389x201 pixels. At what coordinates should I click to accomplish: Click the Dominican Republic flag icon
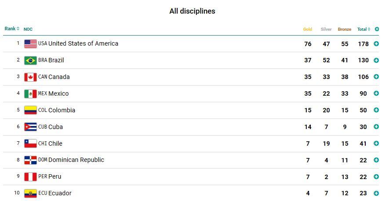point(30,160)
